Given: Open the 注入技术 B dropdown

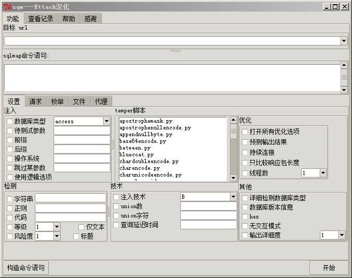Looking at the screenshot, I should (x=233, y=197).
